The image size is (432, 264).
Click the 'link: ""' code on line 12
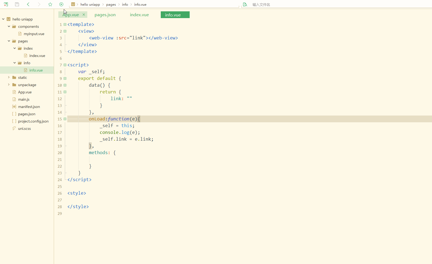[x=121, y=99]
